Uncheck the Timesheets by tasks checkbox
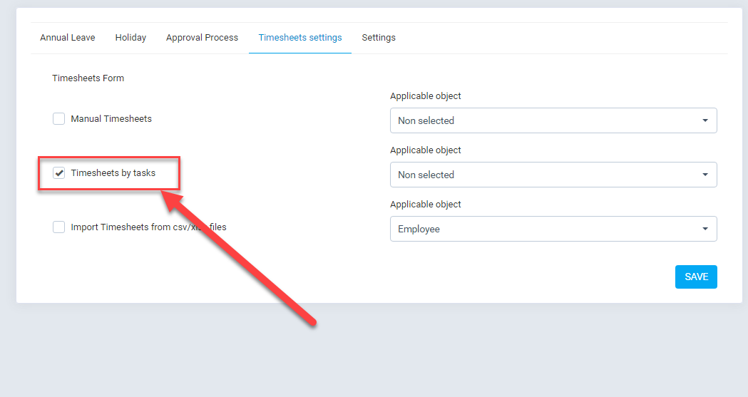This screenshot has width=748, height=397. coord(58,173)
